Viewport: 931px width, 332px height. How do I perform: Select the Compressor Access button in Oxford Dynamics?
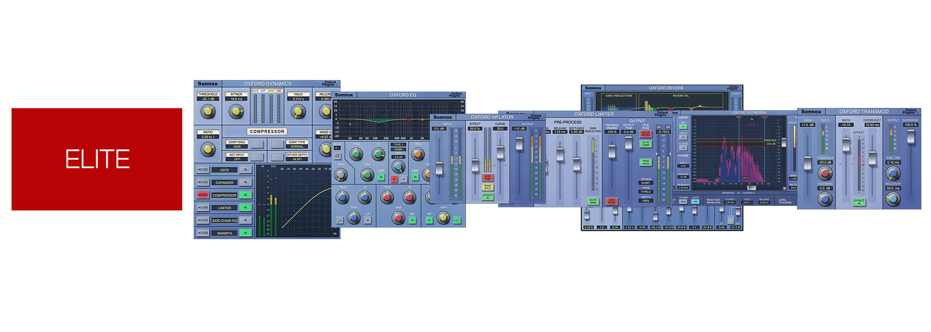(x=203, y=195)
